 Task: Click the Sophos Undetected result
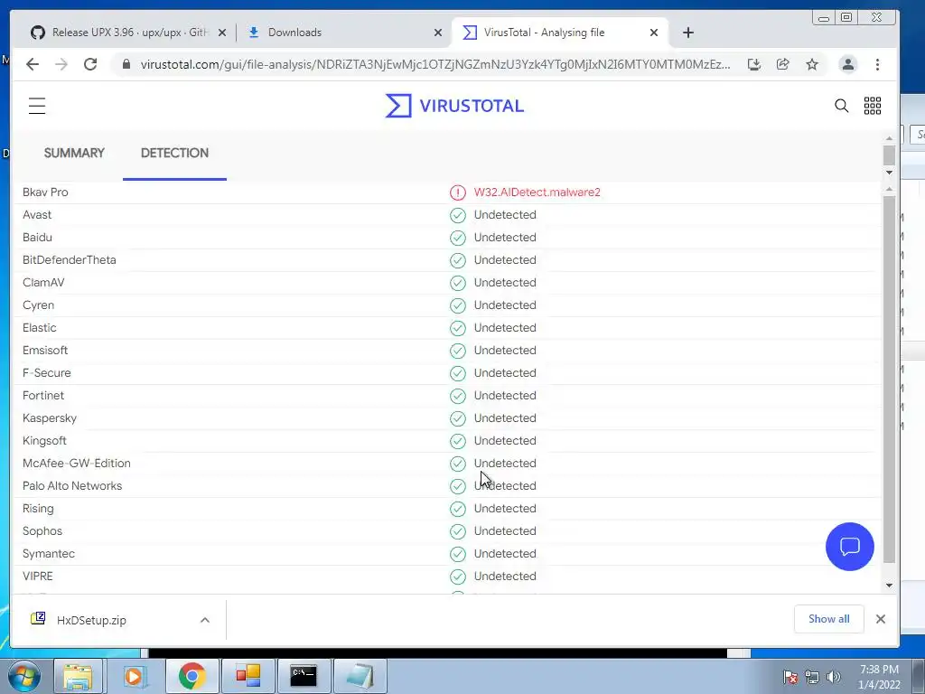(x=505, y=531)
